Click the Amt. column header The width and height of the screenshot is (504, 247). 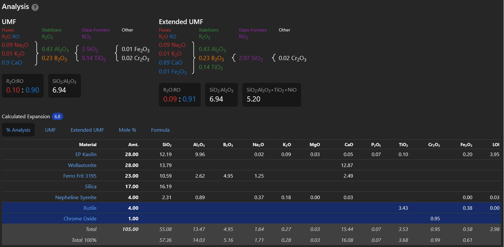(x=133, y=145)
